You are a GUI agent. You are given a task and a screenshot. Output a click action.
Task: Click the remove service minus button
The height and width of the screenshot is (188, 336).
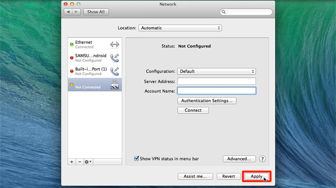pos(80,162)
